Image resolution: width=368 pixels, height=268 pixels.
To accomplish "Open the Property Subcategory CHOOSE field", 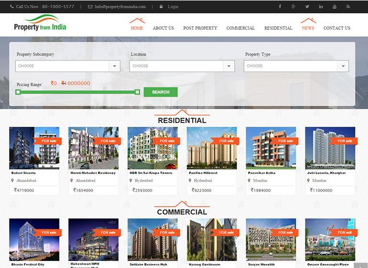I will click(68, 66).
